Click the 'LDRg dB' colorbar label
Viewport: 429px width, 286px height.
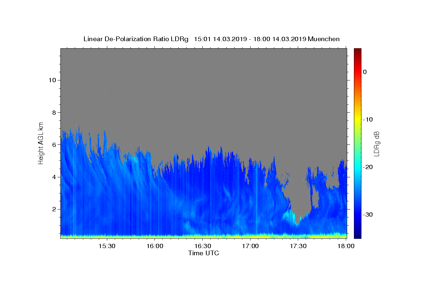click(x=376, y=143)
